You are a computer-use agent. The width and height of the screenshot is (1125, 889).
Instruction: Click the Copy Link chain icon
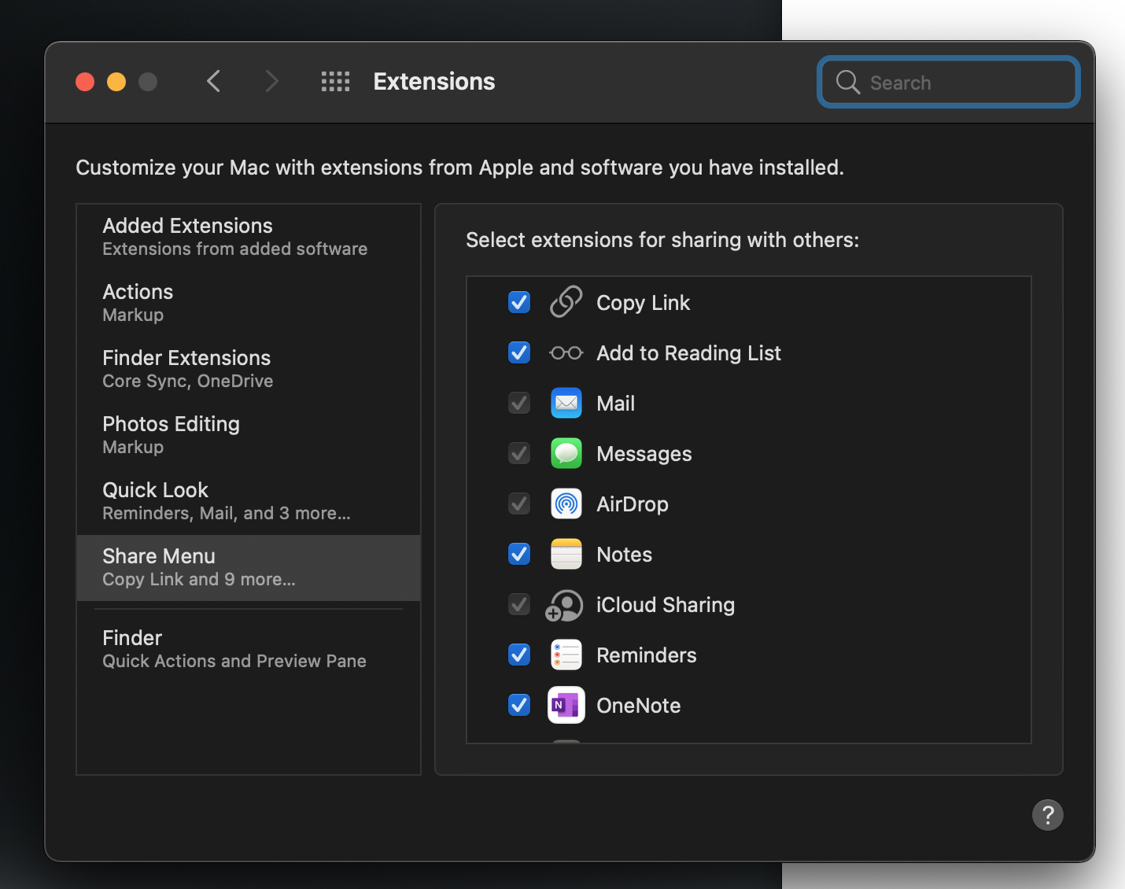tap(566, 302)
